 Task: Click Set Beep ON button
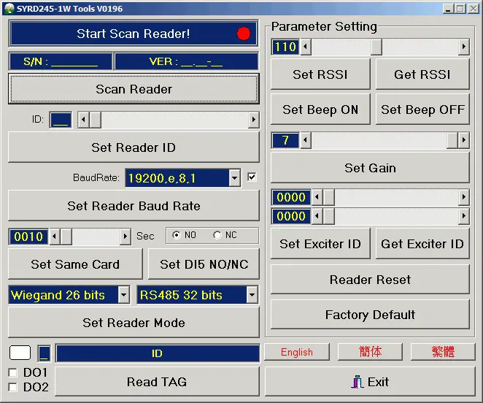[320, 110]
